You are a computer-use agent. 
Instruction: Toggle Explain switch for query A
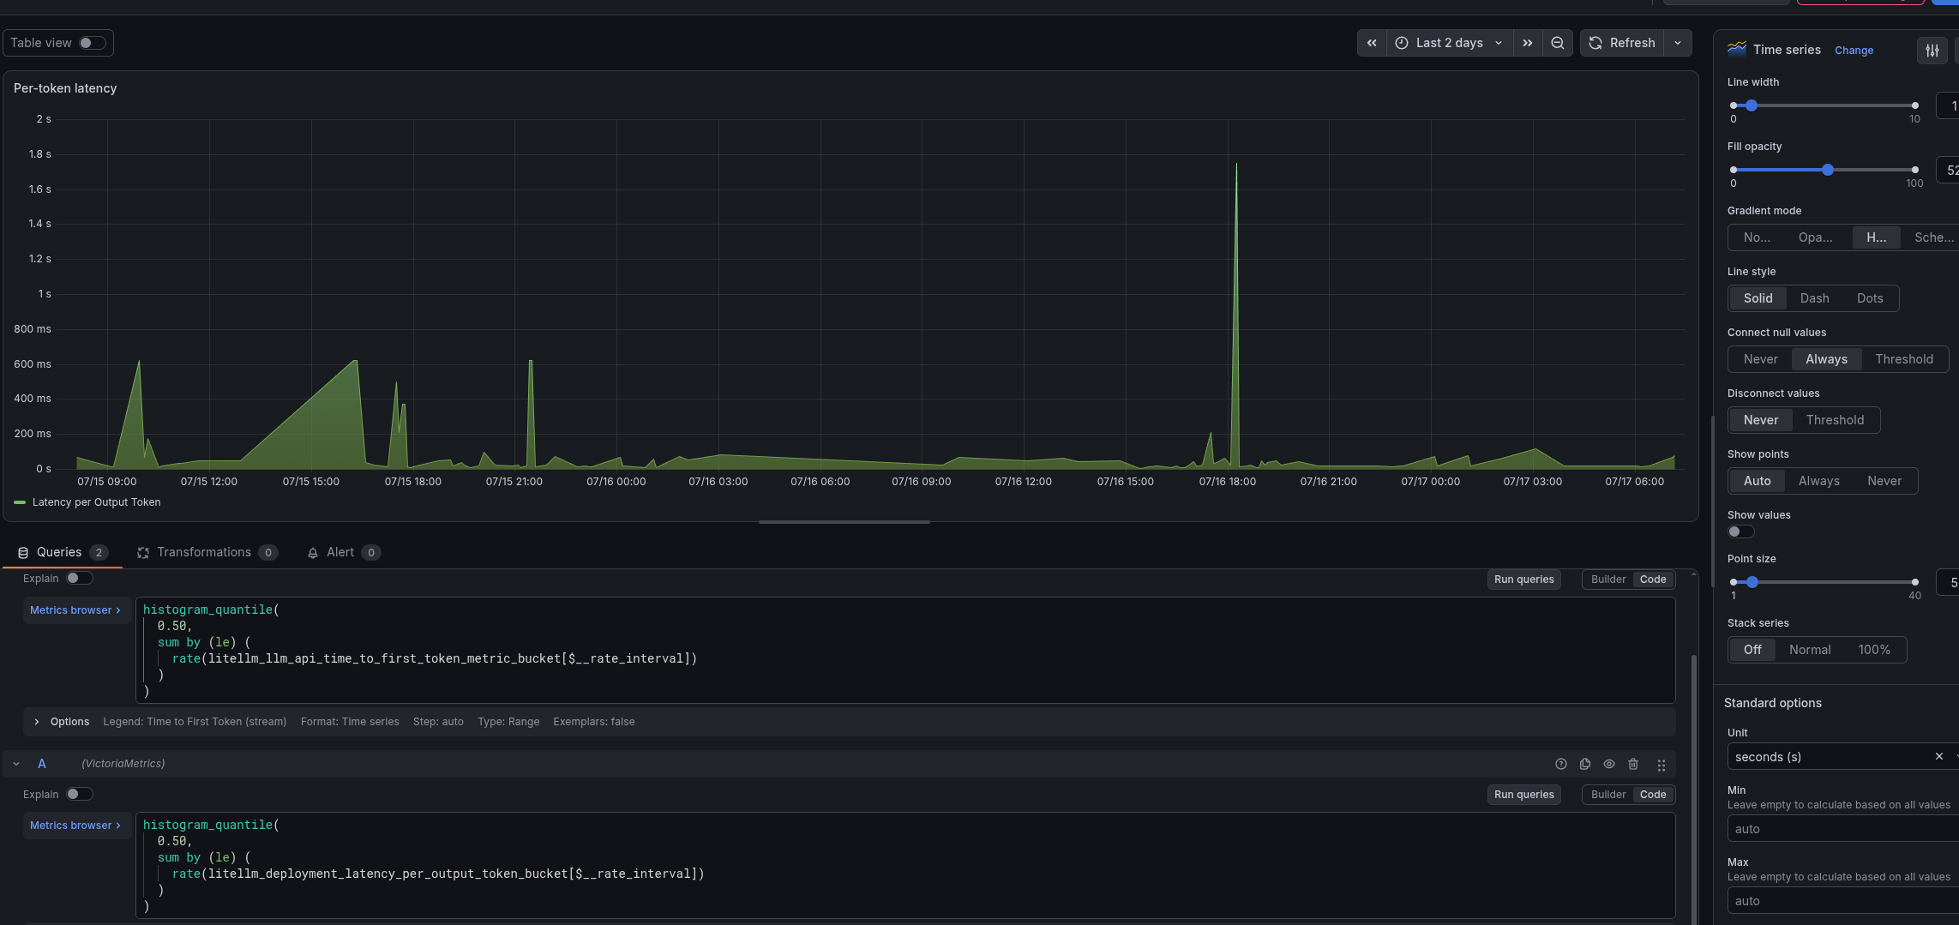(79, 795)
